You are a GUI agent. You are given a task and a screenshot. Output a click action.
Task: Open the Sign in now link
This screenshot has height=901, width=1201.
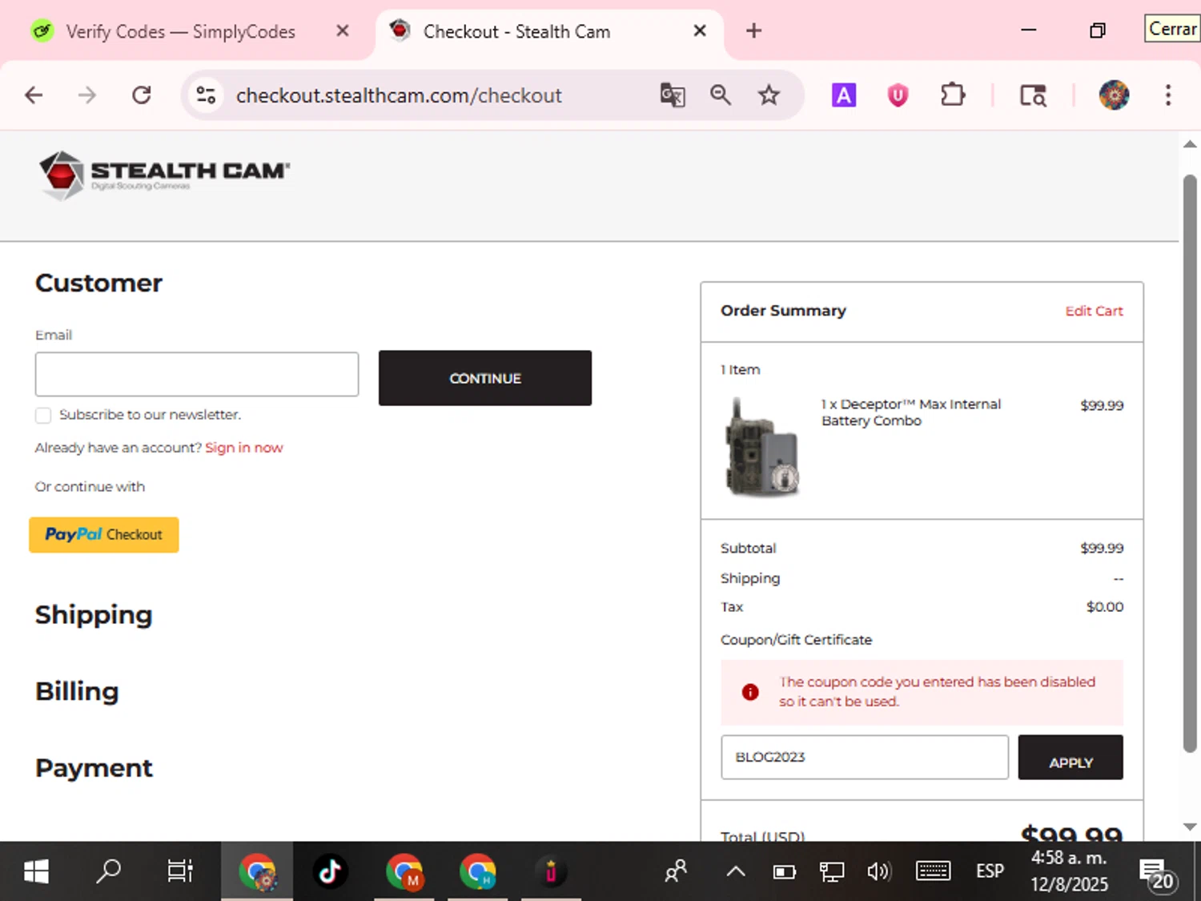coord(243,448)
